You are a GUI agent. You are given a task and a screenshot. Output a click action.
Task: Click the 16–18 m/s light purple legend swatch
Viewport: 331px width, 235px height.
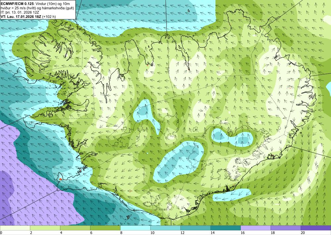click(256, 228)
